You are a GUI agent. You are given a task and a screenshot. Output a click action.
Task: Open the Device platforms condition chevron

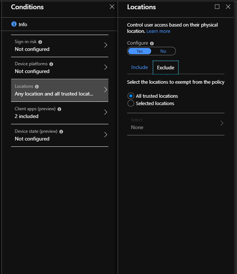coord(105,67)
